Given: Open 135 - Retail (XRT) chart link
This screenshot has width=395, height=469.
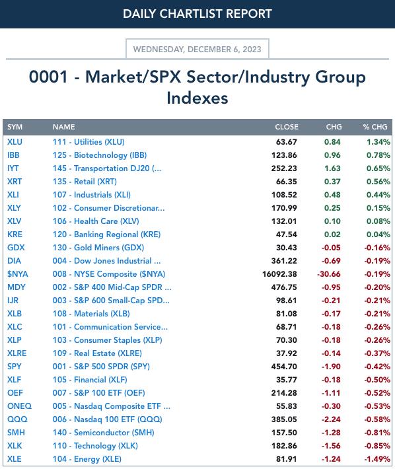Looking at the screenshot, I should pyautogui.click(x=85, y=181).
